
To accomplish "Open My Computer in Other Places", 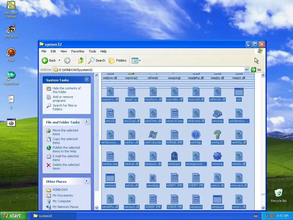I will [x=62, y=201].
